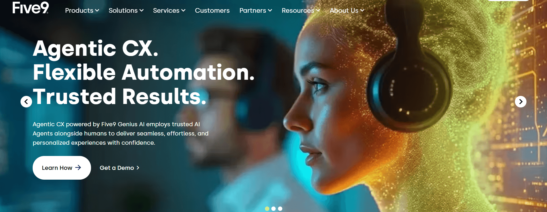
Task: Open the Products navigation menu
Action: click(82, 11)
